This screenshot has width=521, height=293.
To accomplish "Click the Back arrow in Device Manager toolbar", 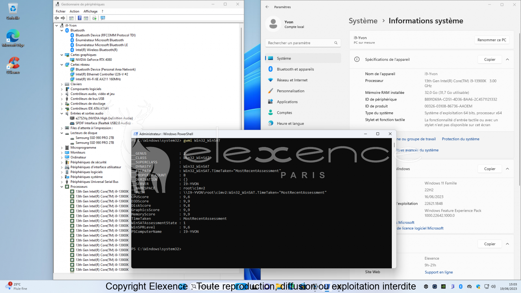I will [57, 18].
